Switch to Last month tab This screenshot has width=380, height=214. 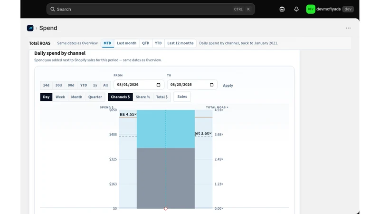coord(126,43)
